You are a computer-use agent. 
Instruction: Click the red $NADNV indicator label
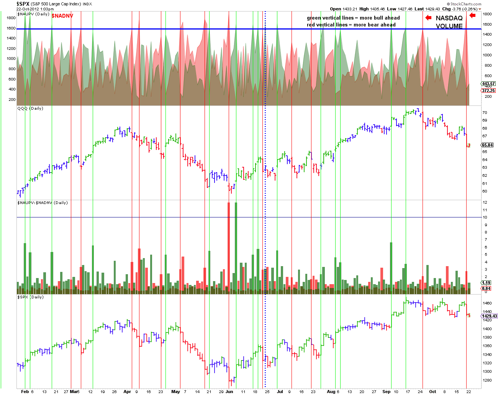62,16
